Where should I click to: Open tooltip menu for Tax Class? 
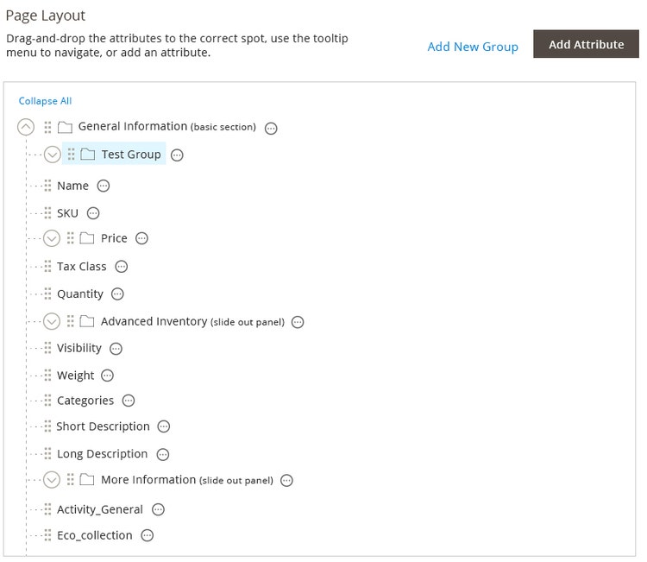pos(122,267)
